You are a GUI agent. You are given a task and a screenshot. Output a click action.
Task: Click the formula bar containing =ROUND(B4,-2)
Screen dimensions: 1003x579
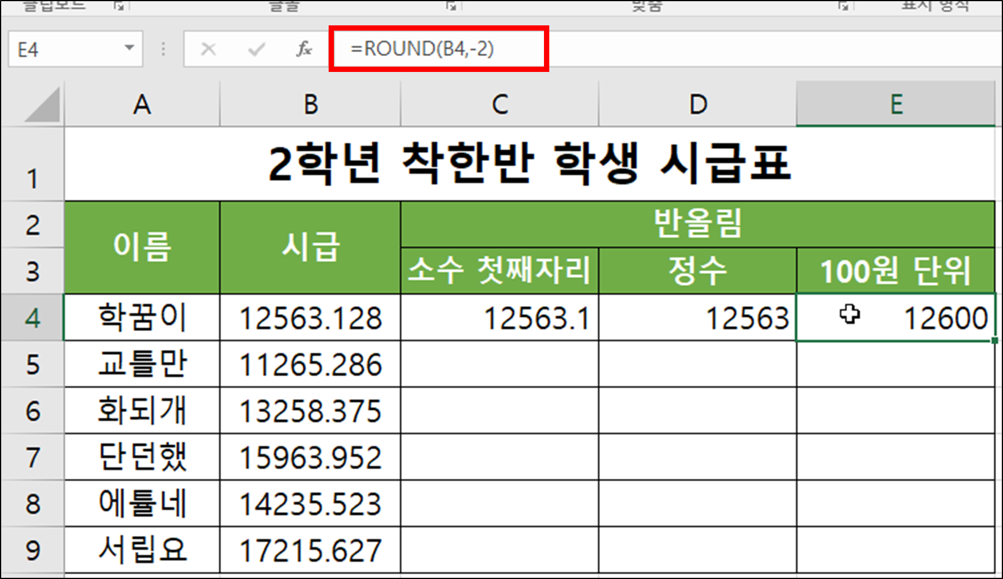click(440, 50)
